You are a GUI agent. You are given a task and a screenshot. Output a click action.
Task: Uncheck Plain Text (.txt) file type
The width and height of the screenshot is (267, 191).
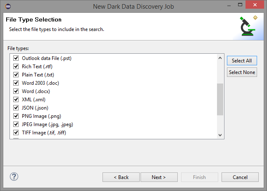pos(17,75)
